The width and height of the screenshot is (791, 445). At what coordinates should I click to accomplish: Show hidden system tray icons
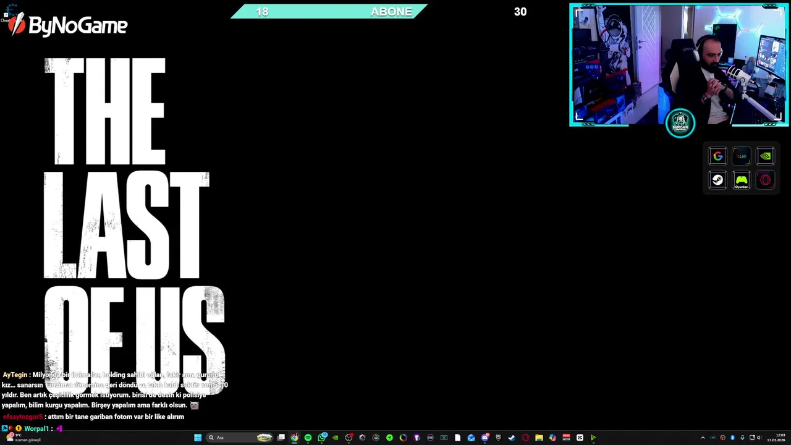(703, 438)
